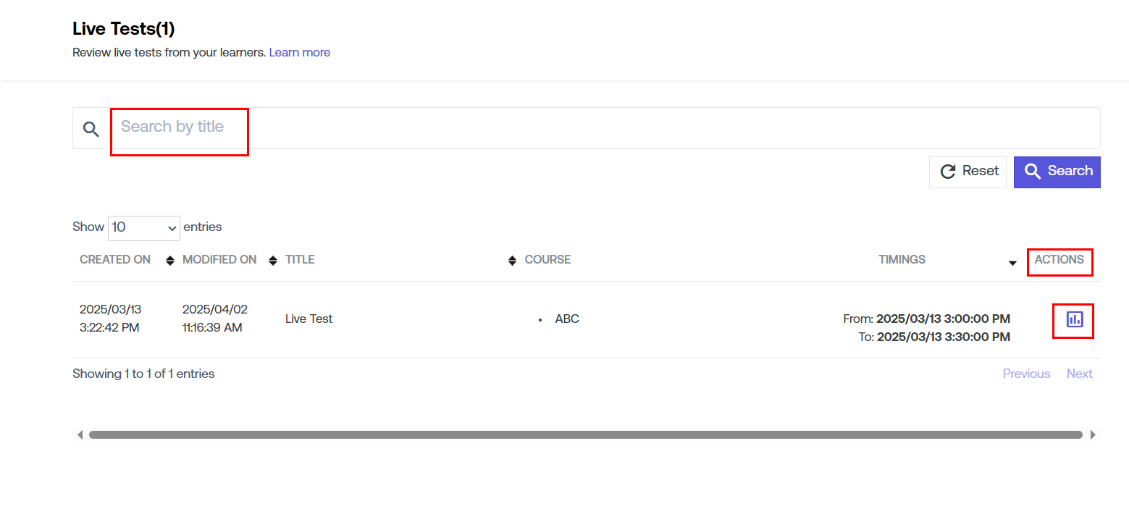
Task: Click the Live Test title in the row
Action: (x=309, y=319)
